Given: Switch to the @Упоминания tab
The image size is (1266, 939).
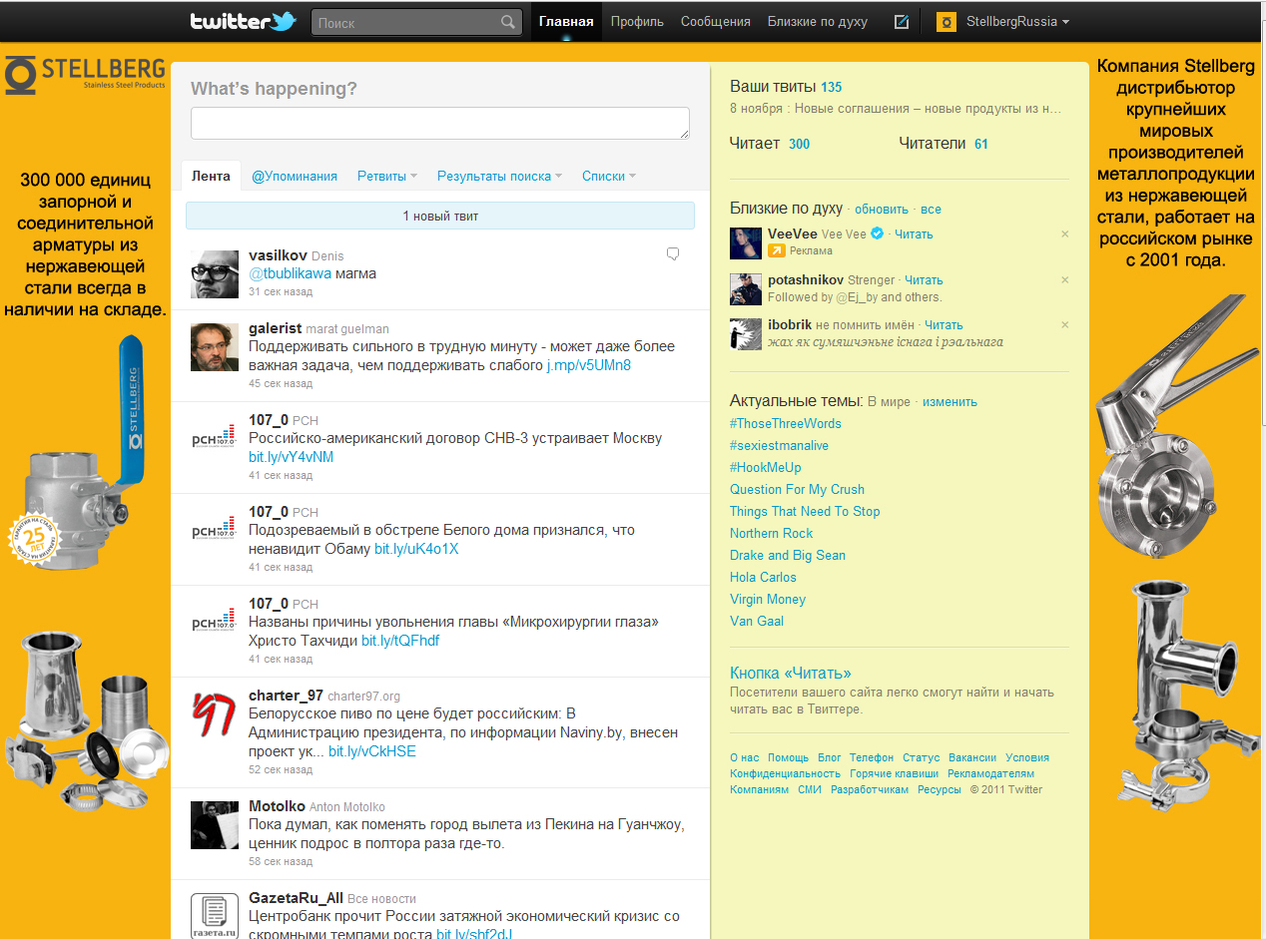Looking at the screenshot, I should coord(295,177).
